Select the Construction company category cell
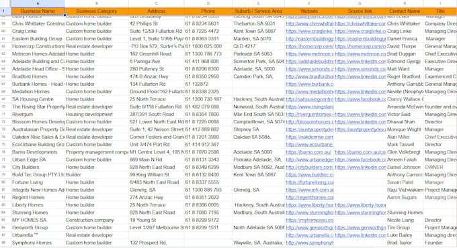 pos(97,220)
